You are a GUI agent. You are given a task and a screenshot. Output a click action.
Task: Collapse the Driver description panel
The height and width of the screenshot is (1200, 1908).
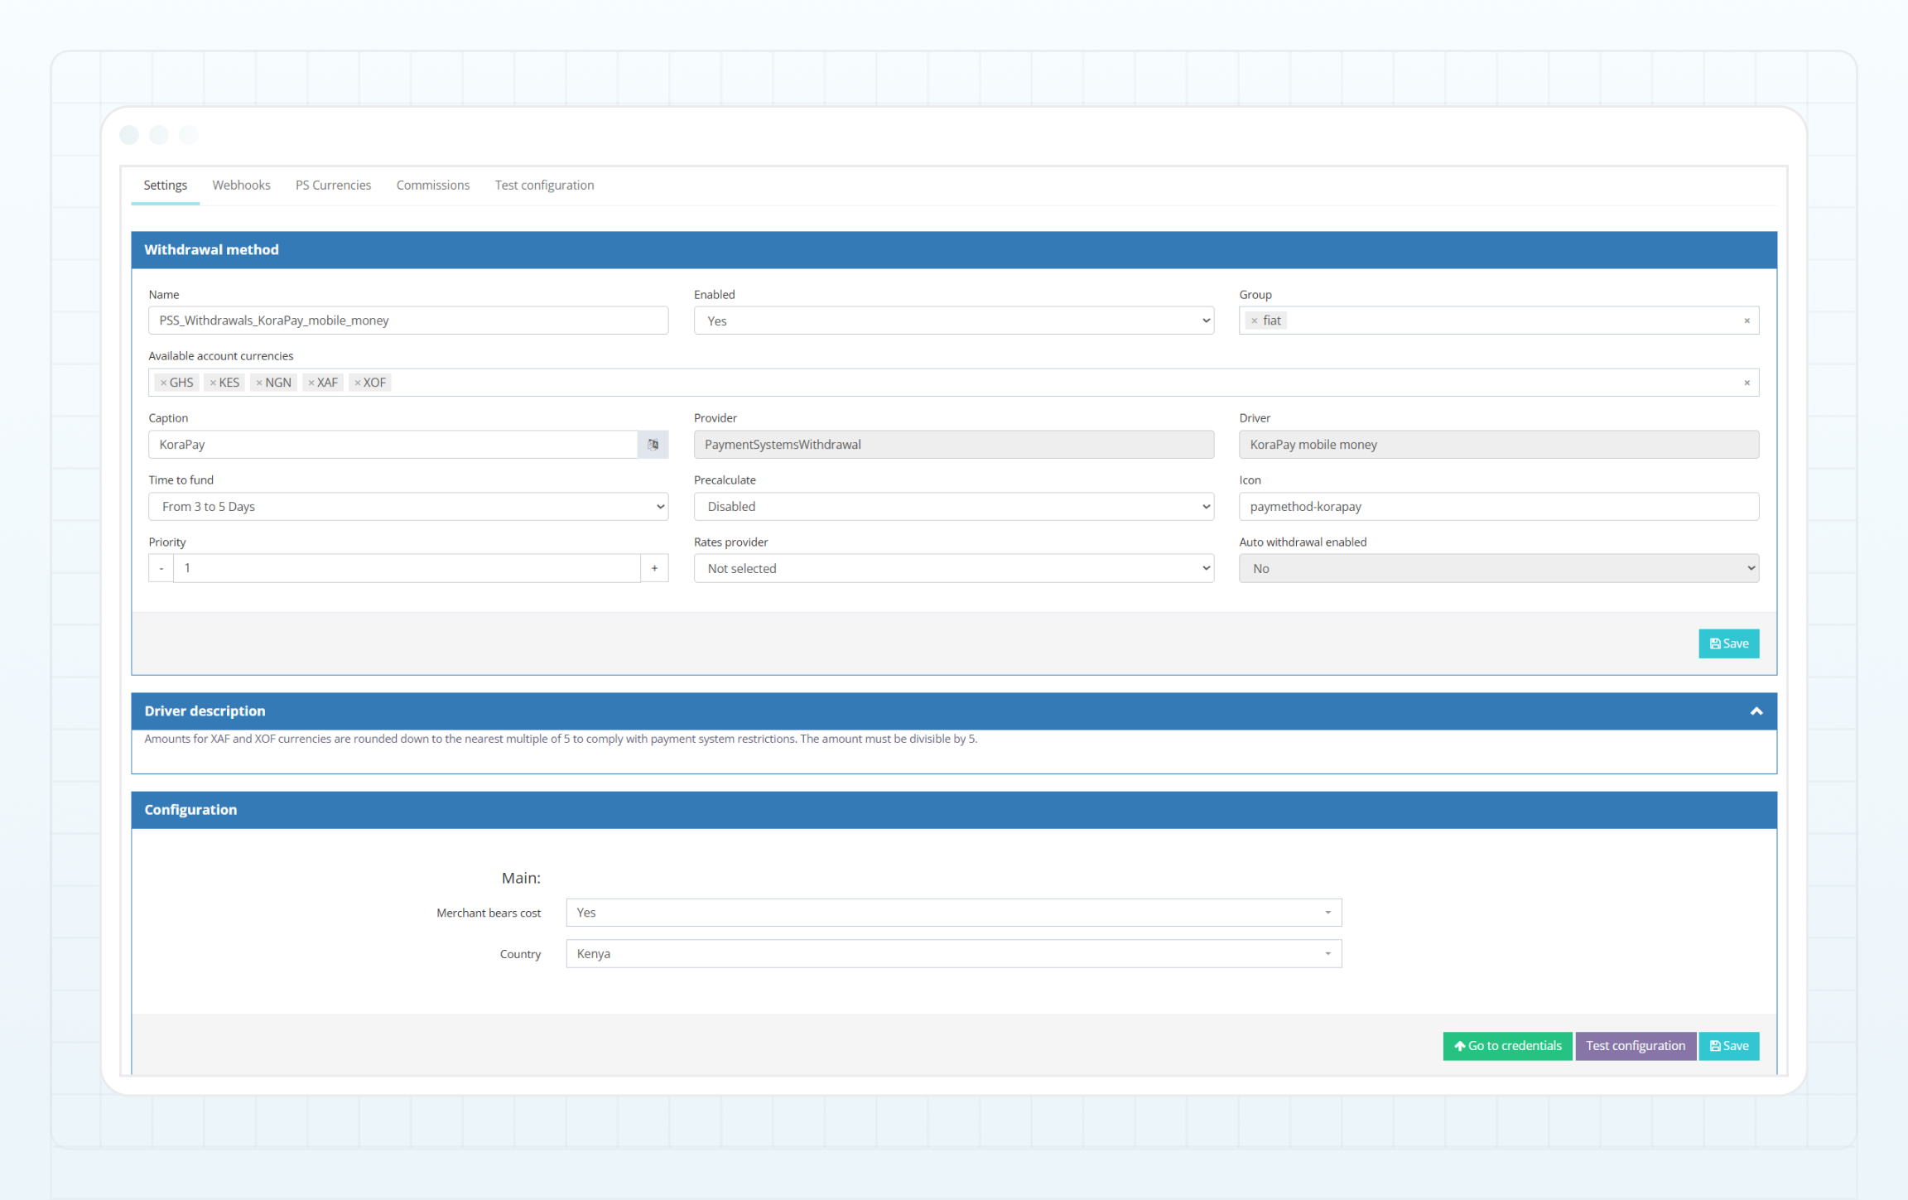(1756, 711)
